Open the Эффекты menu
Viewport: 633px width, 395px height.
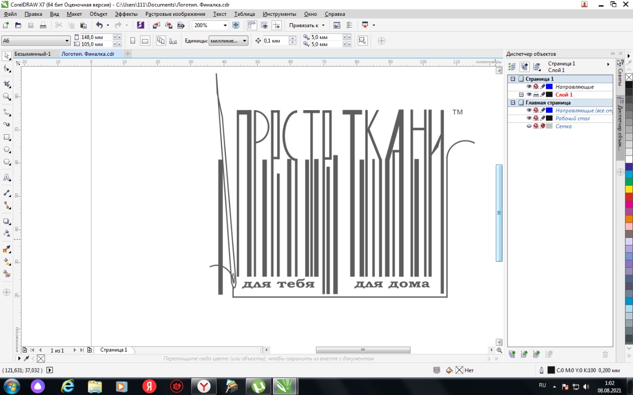point(126,14)
